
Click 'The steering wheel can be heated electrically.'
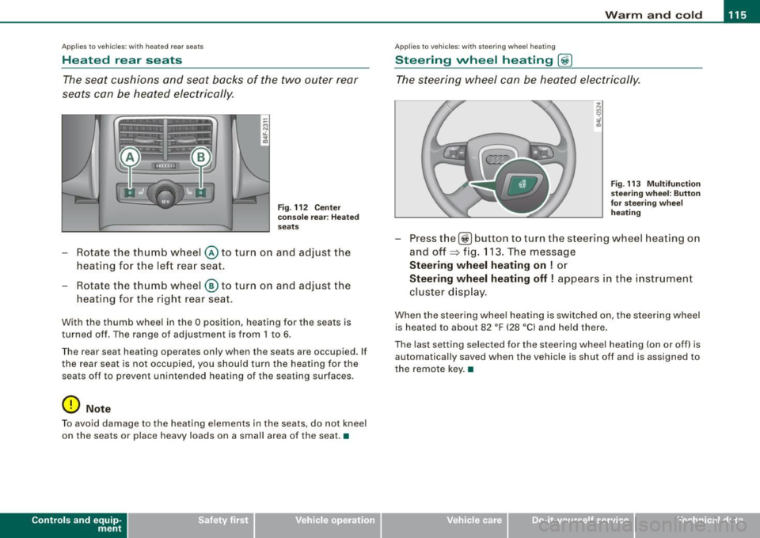coord(518,80)
